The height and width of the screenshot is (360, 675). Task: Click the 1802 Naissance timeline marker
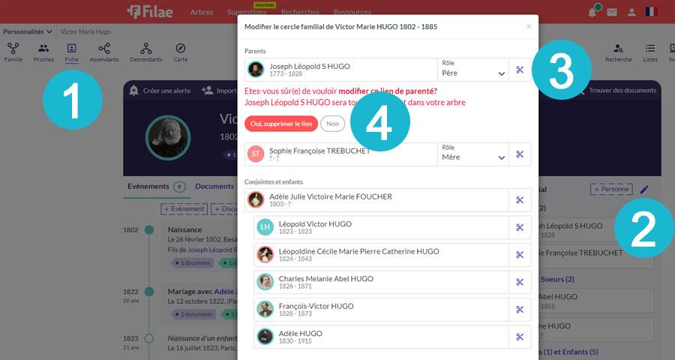point(149,229)
